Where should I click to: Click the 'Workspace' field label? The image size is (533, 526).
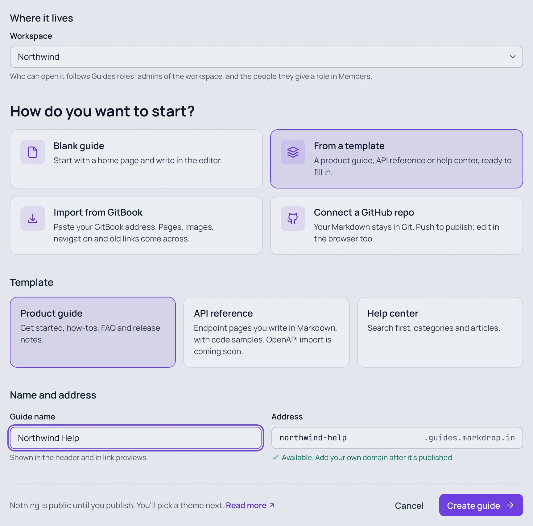click(31, 36)
